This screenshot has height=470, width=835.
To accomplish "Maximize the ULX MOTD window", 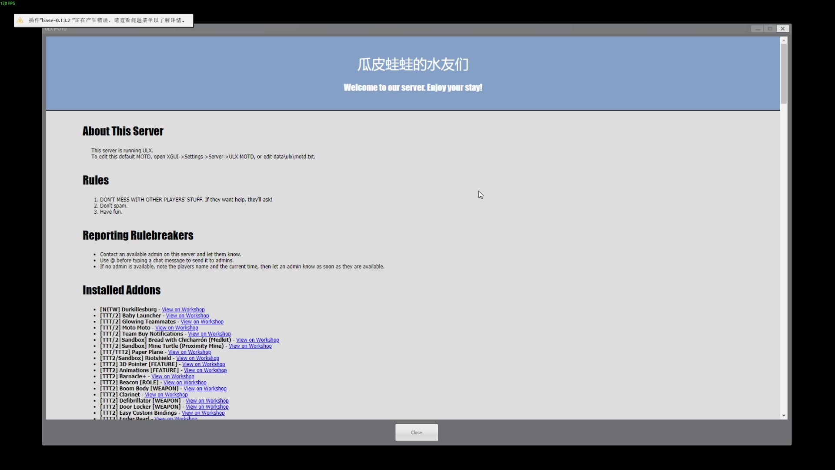I will point(770,29).
